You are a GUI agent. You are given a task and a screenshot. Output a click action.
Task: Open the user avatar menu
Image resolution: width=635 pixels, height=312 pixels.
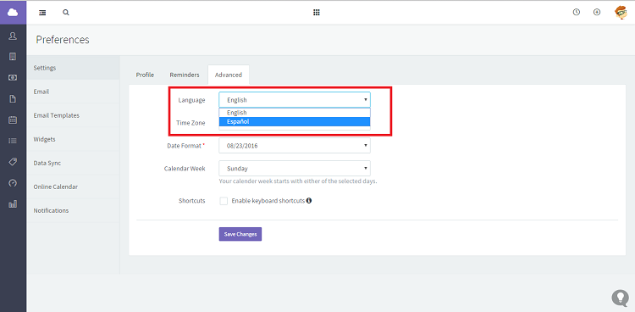coord(621,13)
